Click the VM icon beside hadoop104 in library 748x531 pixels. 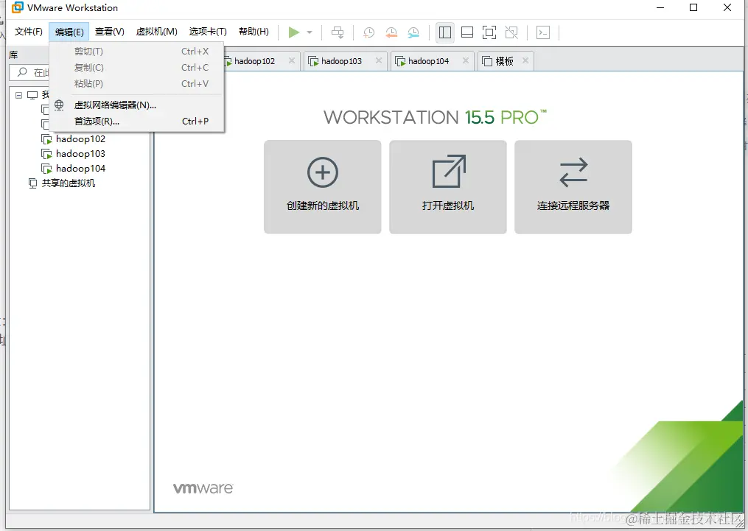46,169
